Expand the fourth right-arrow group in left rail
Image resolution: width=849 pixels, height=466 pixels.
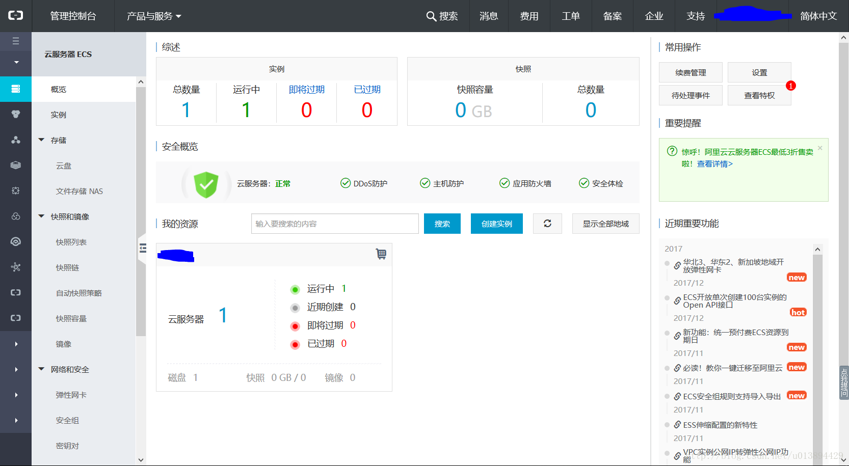[16, 420]
